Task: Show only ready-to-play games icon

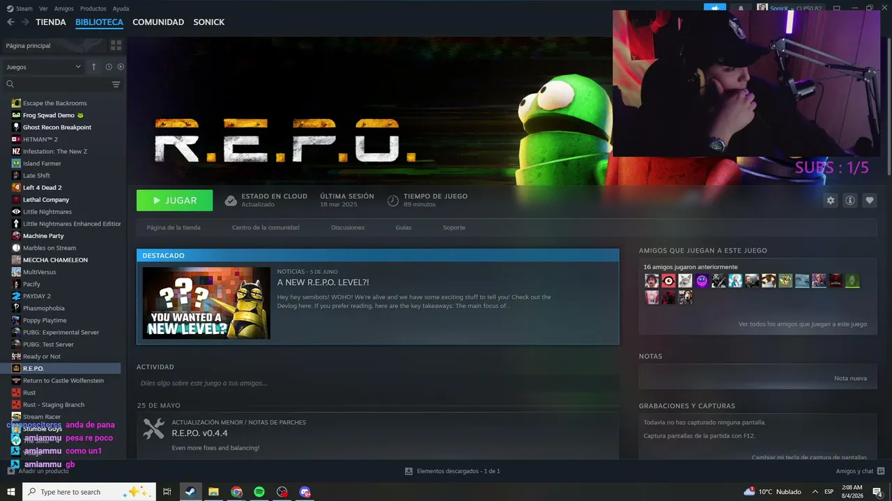Action: pyautogui.click(x=121, y=67)
